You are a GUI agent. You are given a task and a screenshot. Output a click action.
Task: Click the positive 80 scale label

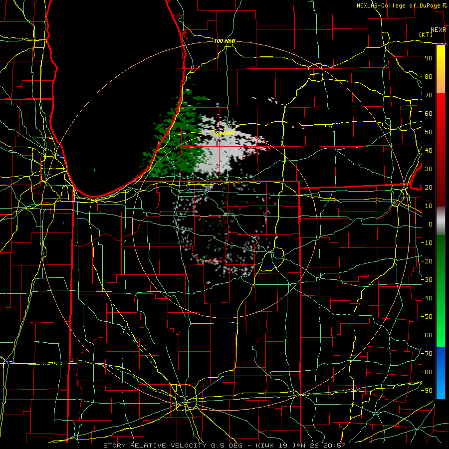point(429,77)
